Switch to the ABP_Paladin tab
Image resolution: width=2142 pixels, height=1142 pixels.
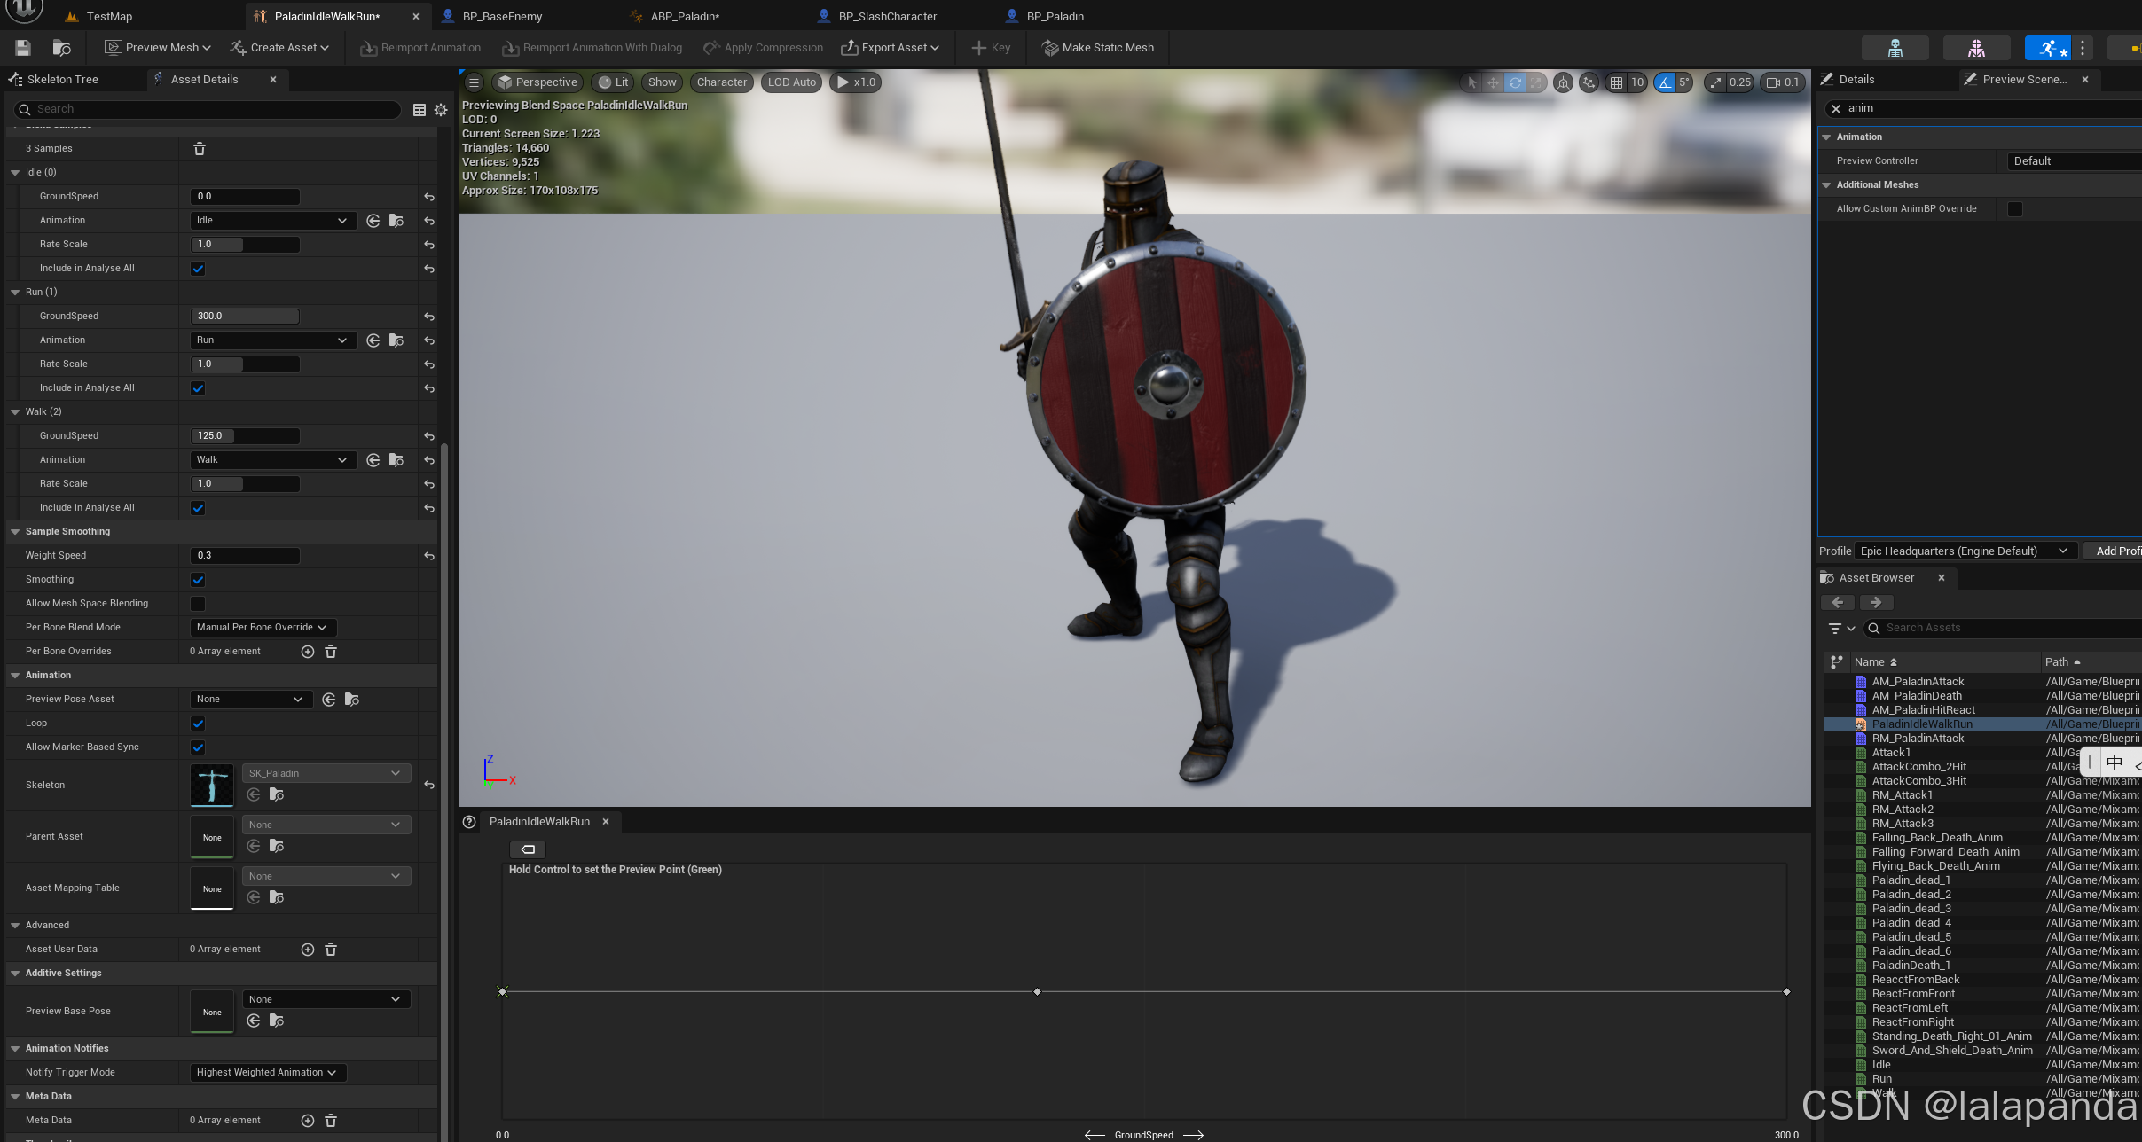pyautogui.click(x=684, y=16)
